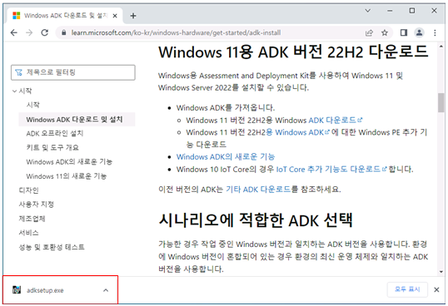Collapse the 시작 tree section

[14, 91]
